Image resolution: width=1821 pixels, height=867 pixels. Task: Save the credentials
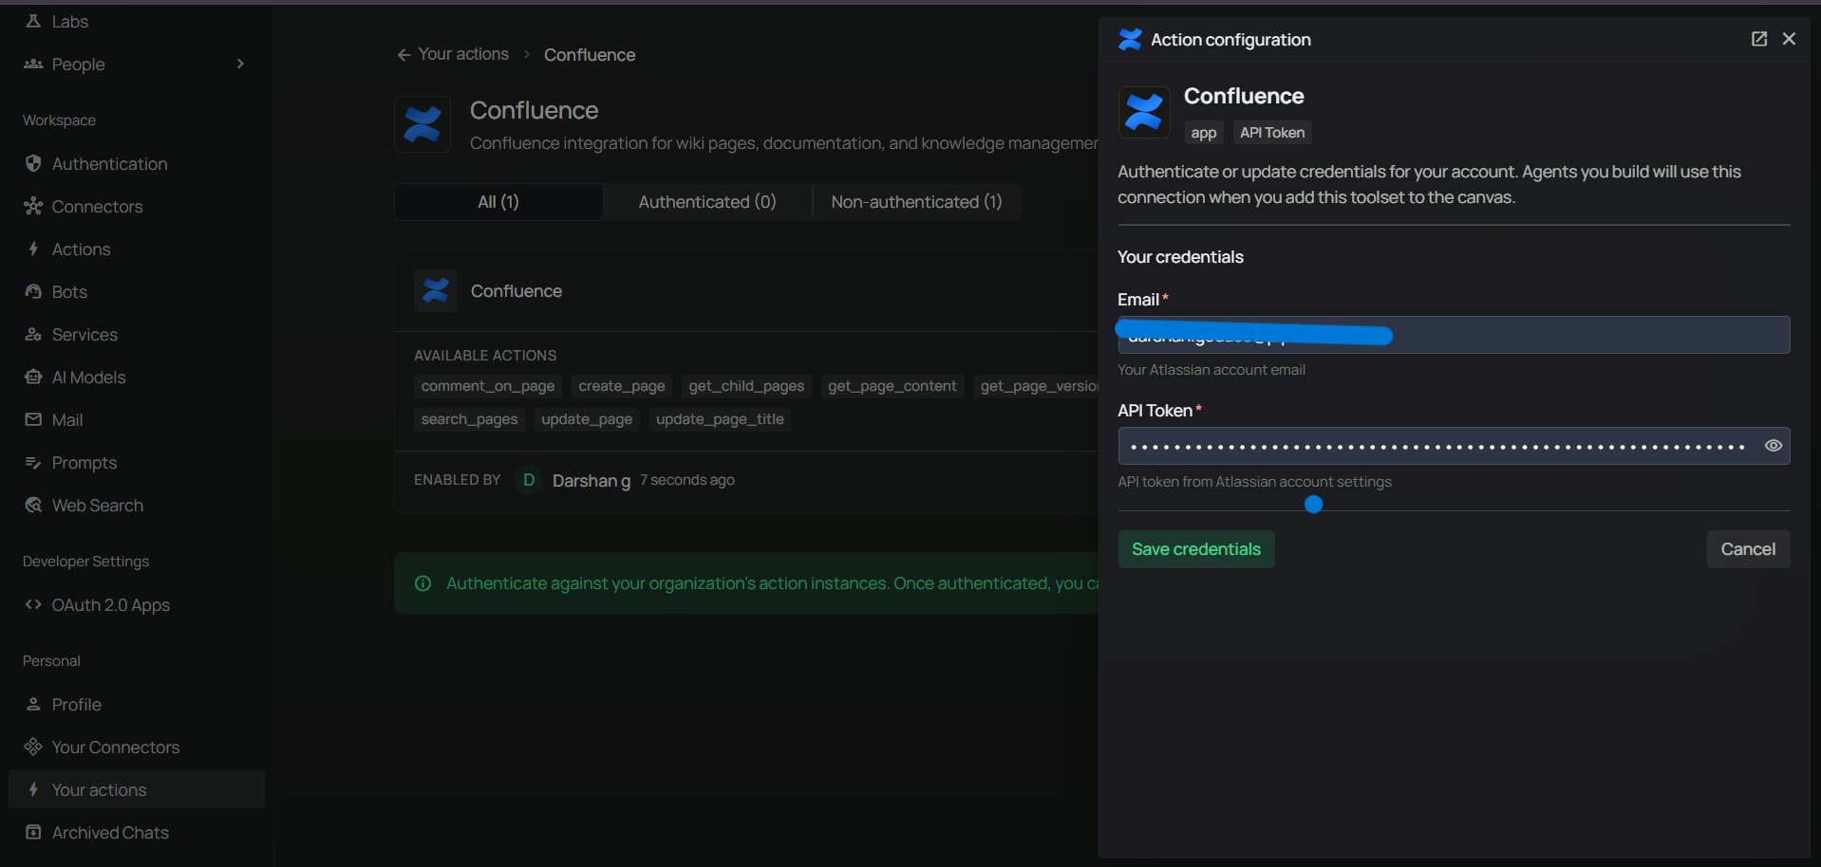(x=1196, y=549)
